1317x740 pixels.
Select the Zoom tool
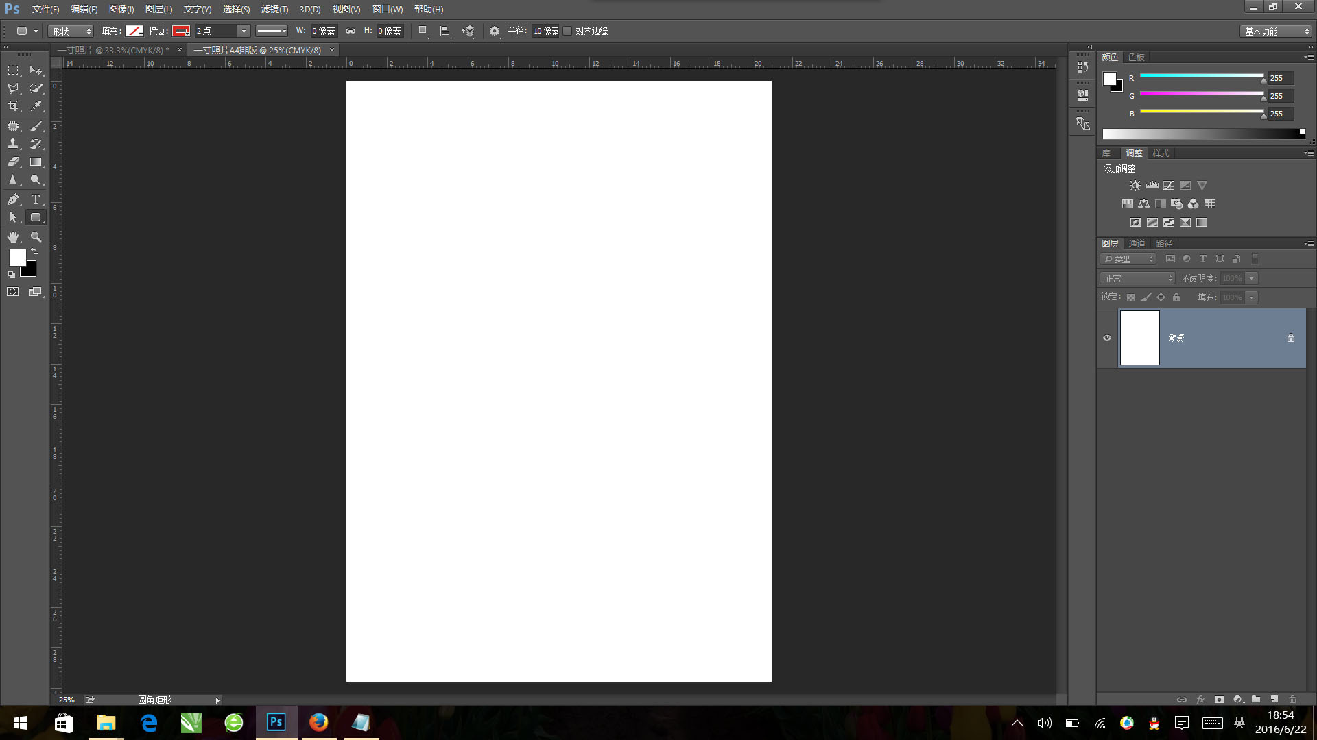(x=36, y=237)
